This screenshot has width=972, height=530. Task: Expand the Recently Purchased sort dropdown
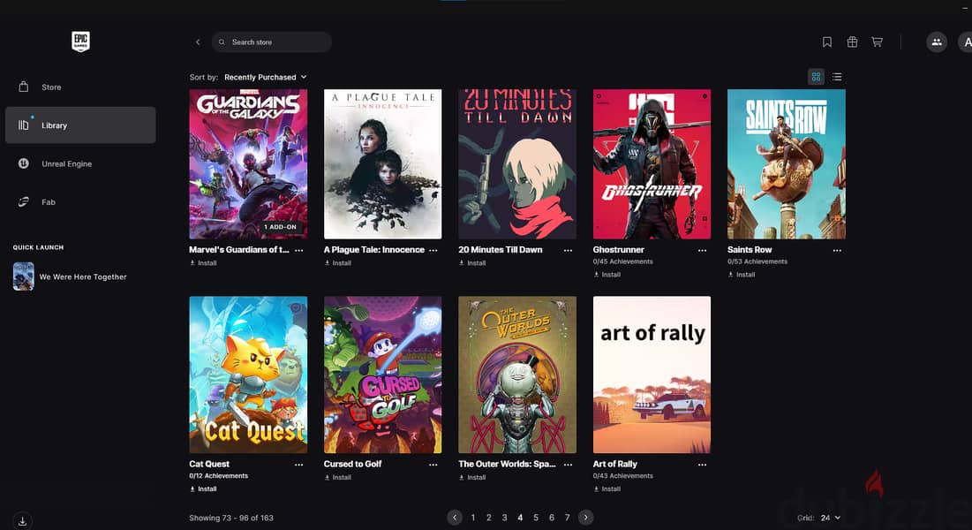266,77
